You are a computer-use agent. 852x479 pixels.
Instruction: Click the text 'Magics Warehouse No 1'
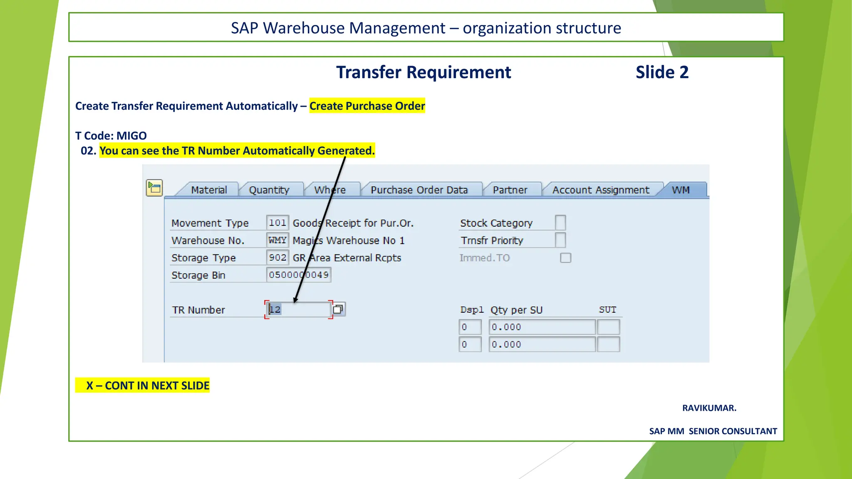pyautogui.click(x=349, y=241)
